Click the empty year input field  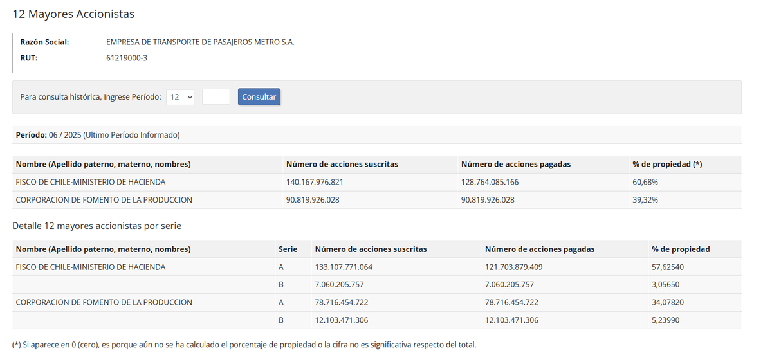pyautogui.click(x=216, y=97)
